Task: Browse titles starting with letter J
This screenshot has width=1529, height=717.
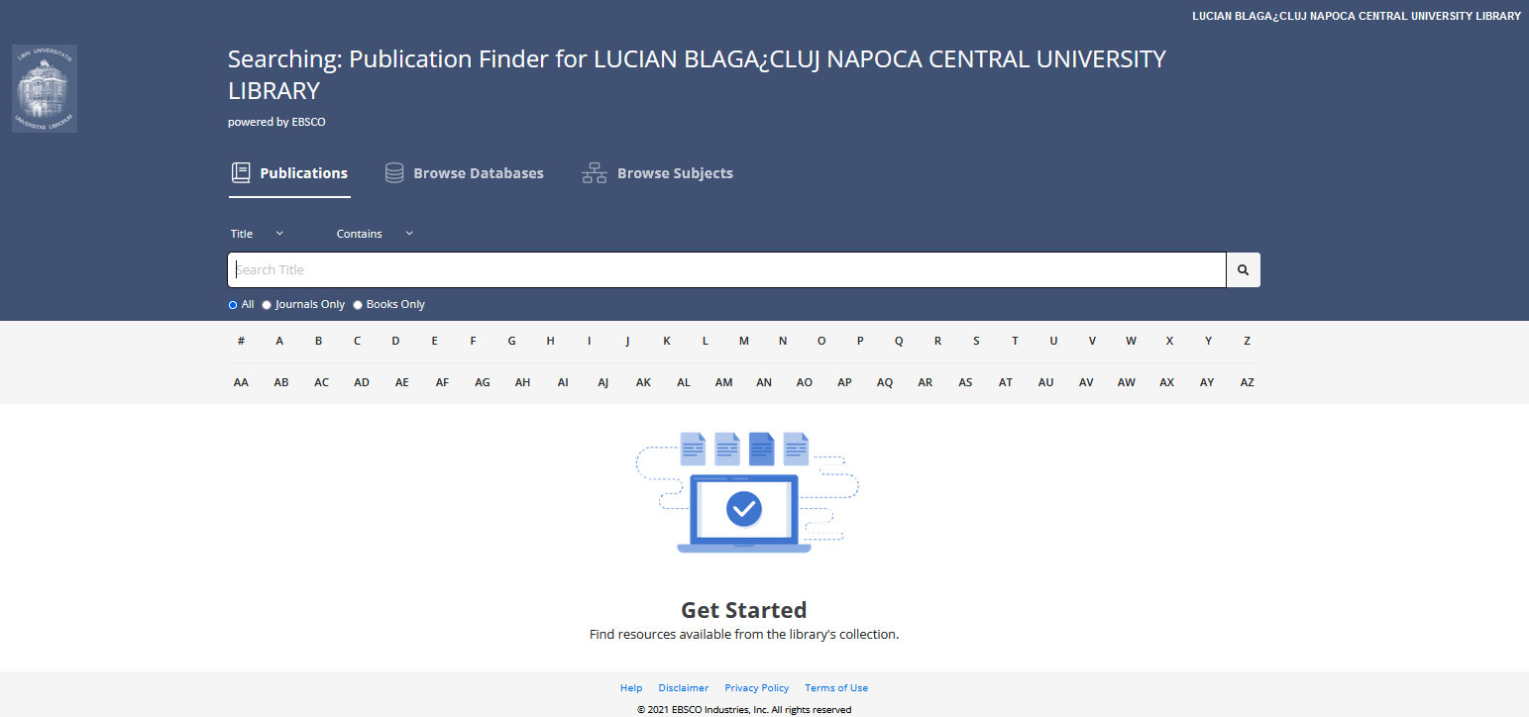Action: tap(627, 341)
